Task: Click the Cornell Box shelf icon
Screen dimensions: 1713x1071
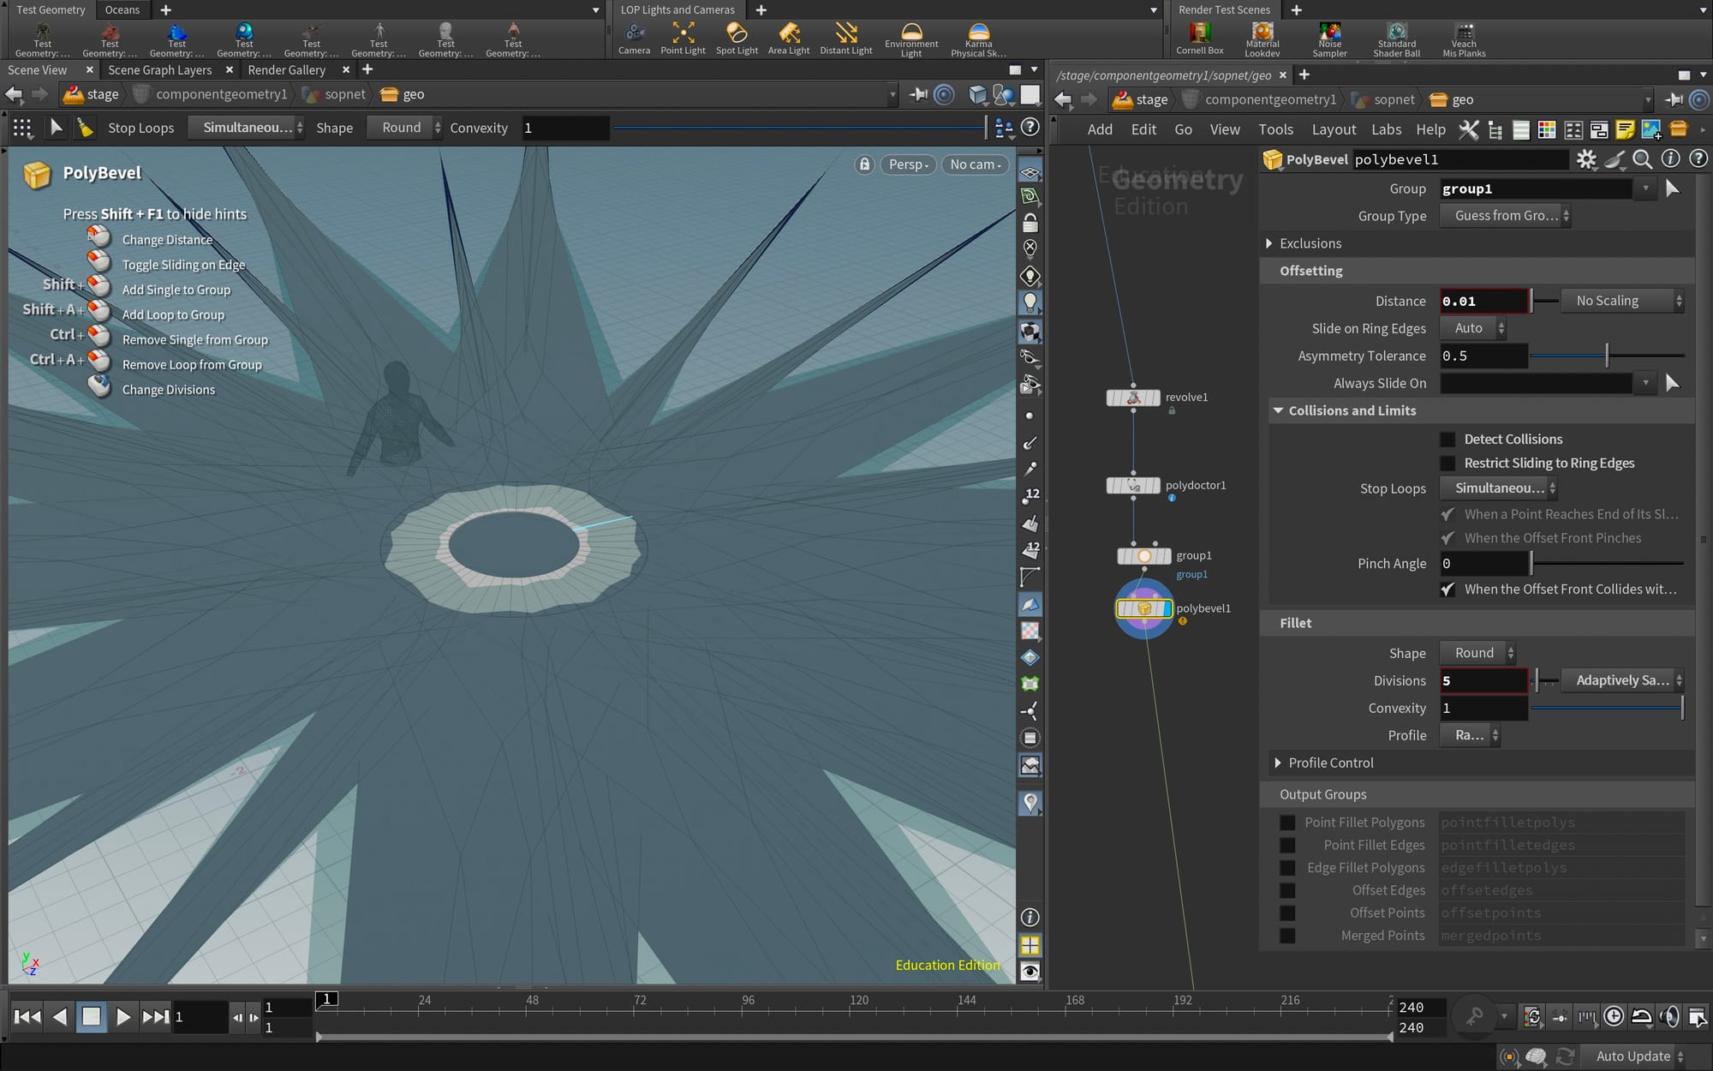Action: (x=1199, y=39)
